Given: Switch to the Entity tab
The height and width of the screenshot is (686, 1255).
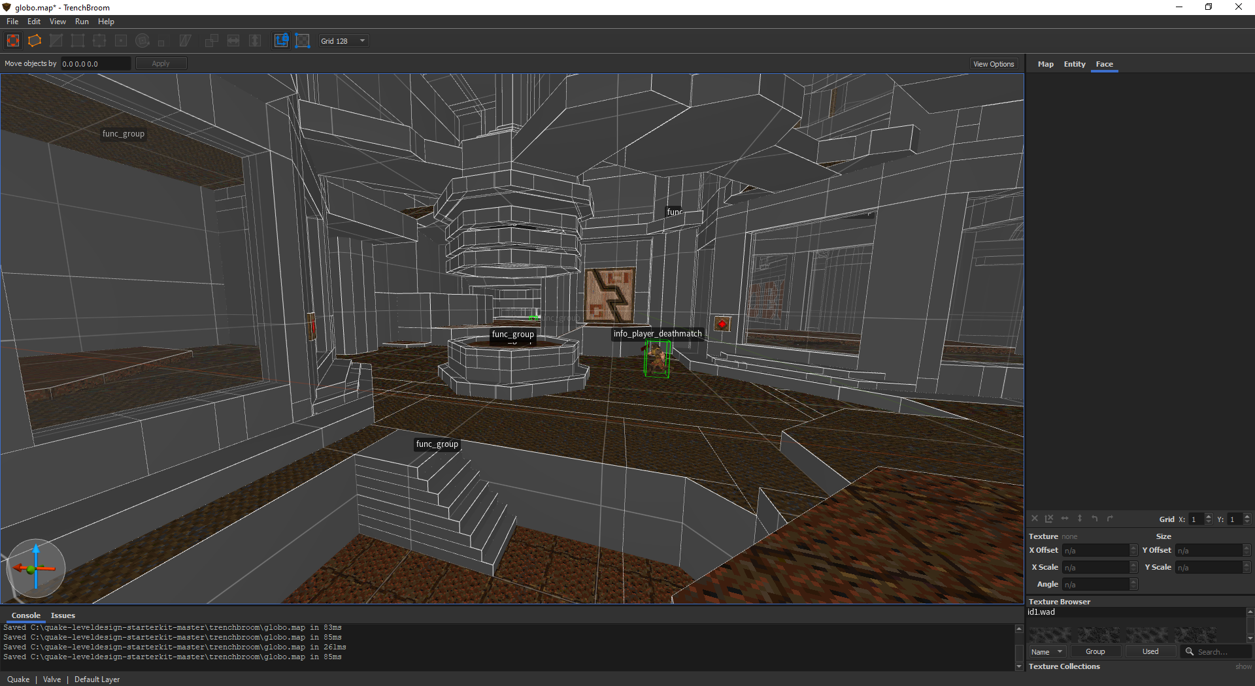Looking at the screenshot, I should pyautogui.click(x=1074, y=64).
